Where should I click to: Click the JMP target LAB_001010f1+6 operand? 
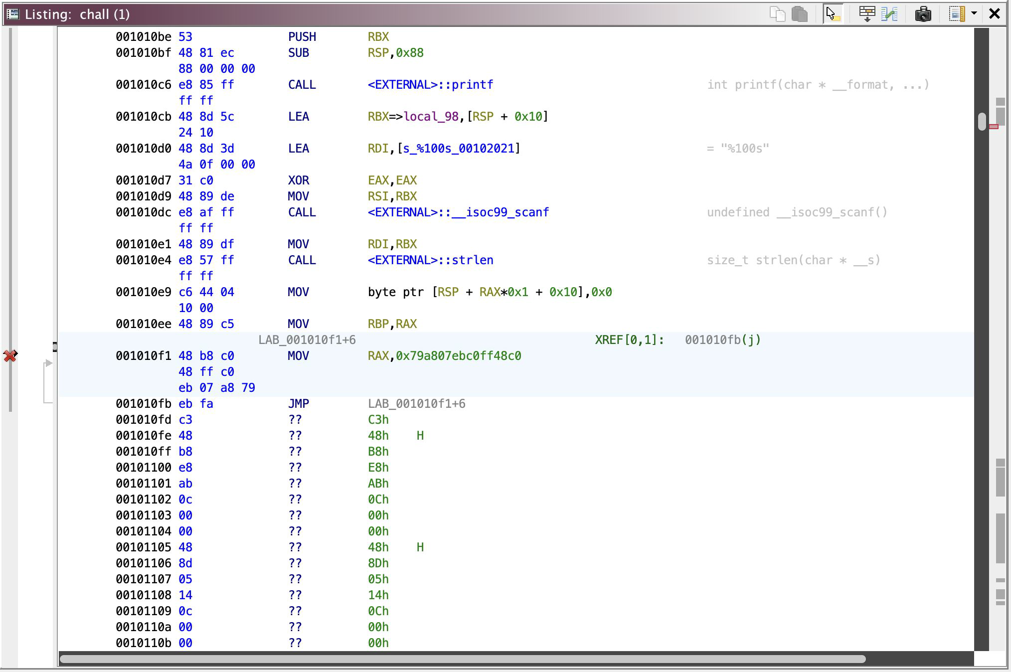(x=416, y=404)
